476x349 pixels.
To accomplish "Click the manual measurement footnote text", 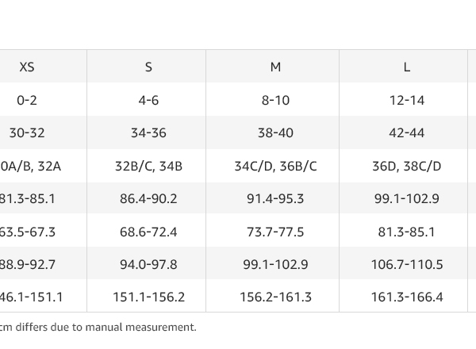I will pos(98,327).
